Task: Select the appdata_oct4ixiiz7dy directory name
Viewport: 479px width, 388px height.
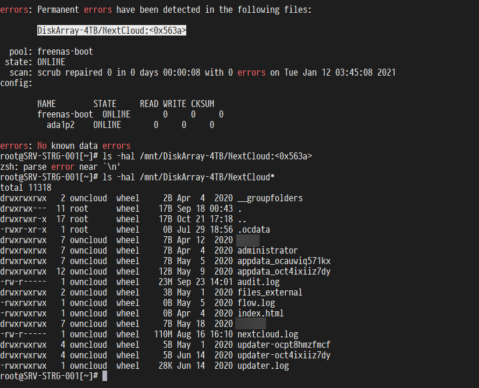Action: 284,272
